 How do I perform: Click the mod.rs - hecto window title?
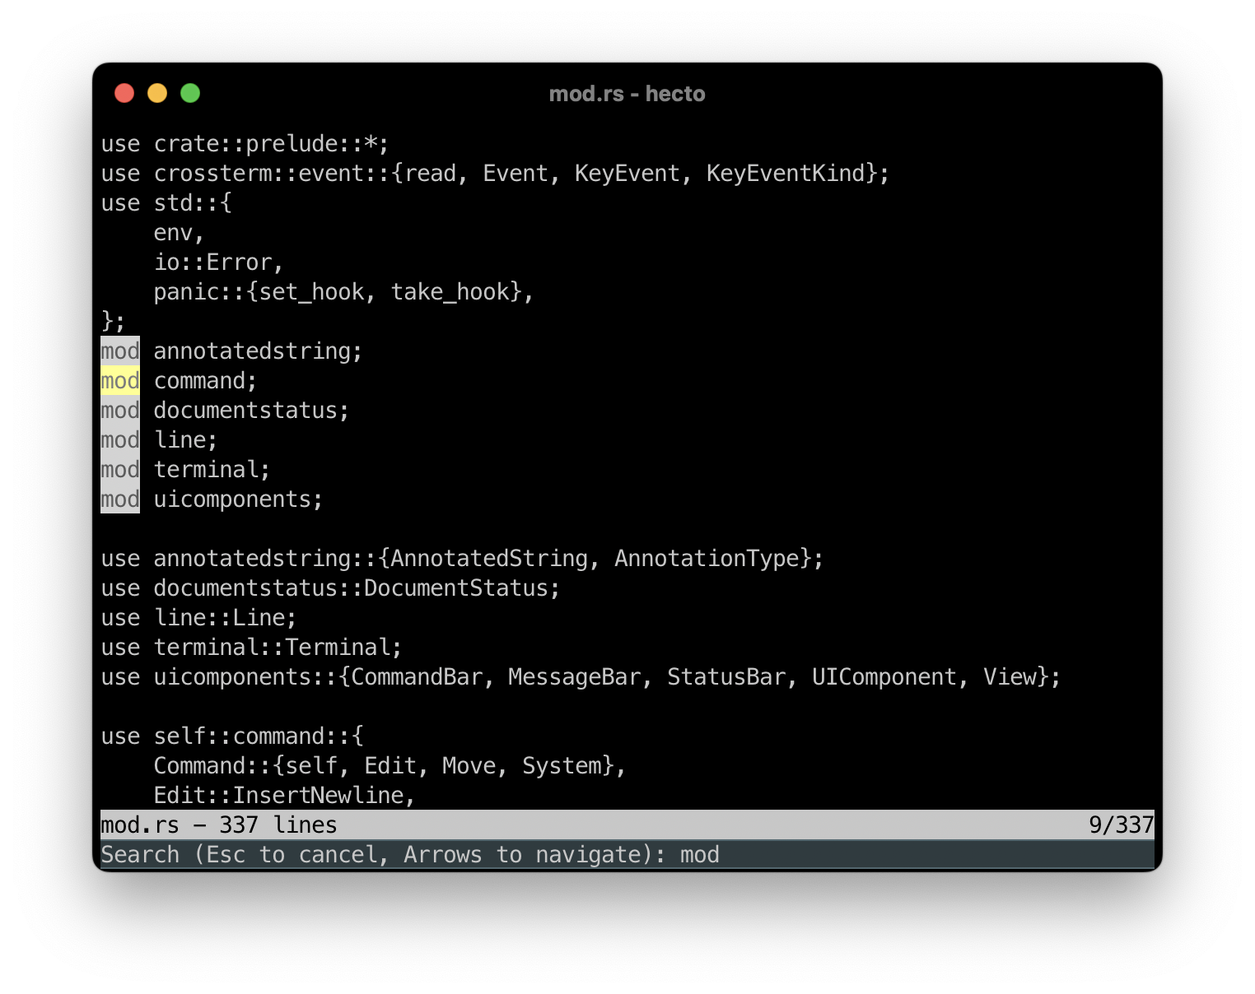pyautogui.click(x=627, y=93)
